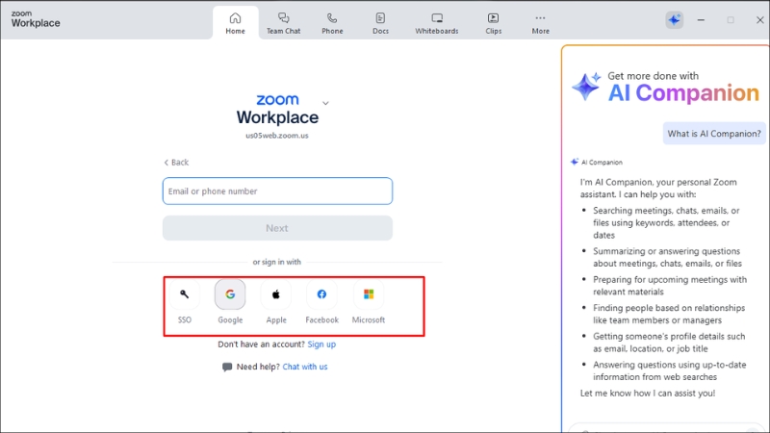This screenshot has height=433, width=770.
Task: Click the Zoom Workplace logo in title bar
Action: pyautogui.click(x=36, y=19)
